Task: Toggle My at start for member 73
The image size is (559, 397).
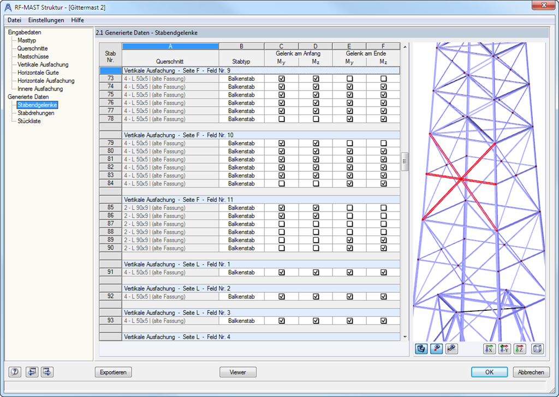Action: point(282,79)
